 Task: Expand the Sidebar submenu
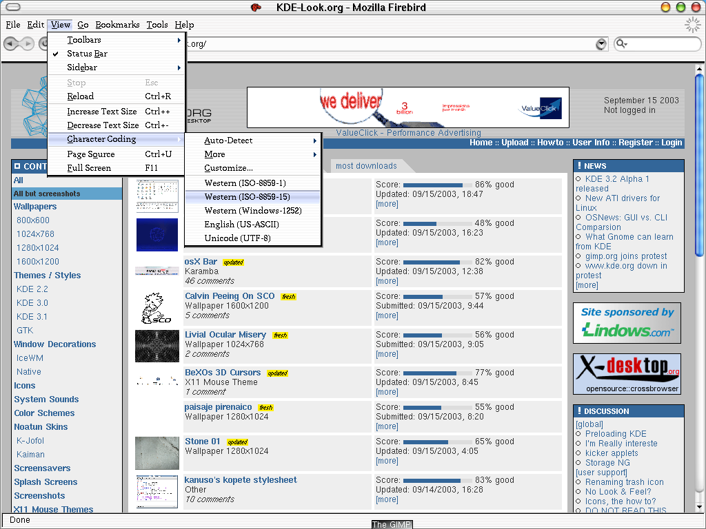[x=116, y=68]
